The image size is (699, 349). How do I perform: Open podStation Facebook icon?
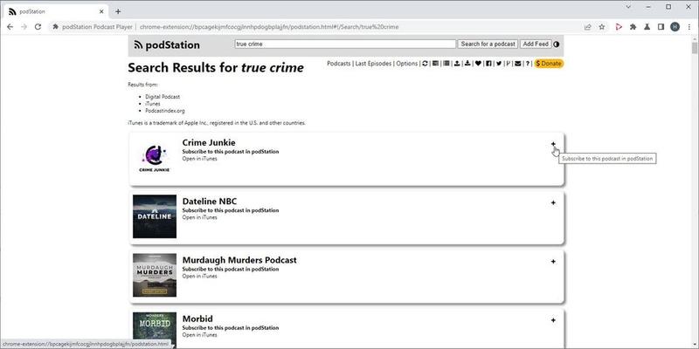pyautogui.click(x=488, y=64)
